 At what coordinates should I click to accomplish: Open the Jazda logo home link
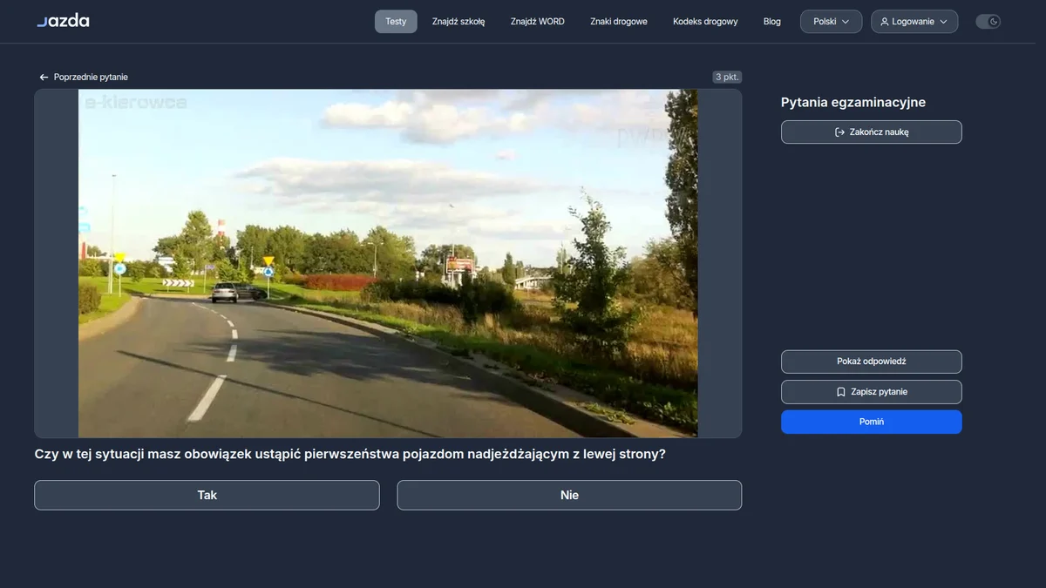point(63,21)
